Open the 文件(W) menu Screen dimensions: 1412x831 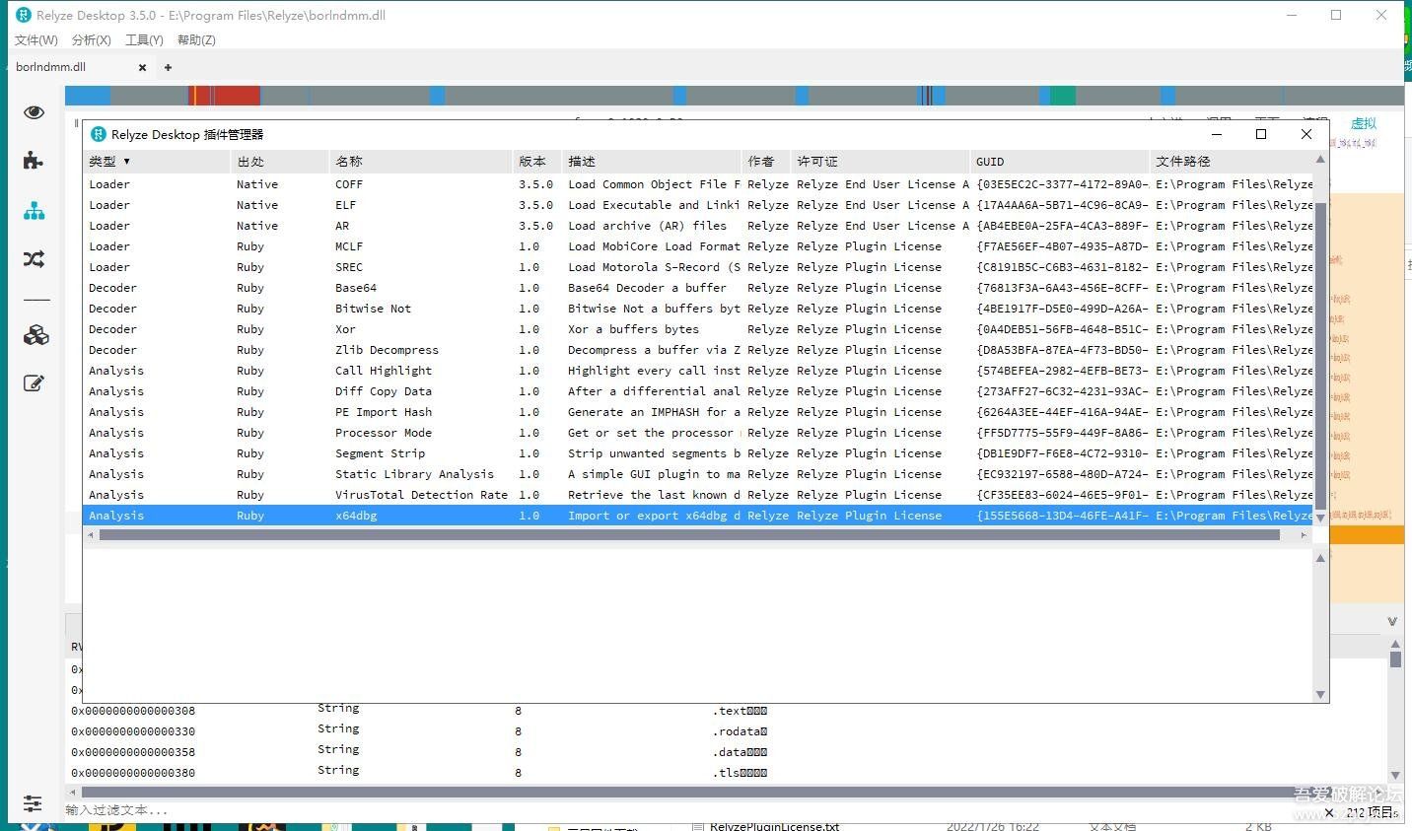[x=36, y=40]
